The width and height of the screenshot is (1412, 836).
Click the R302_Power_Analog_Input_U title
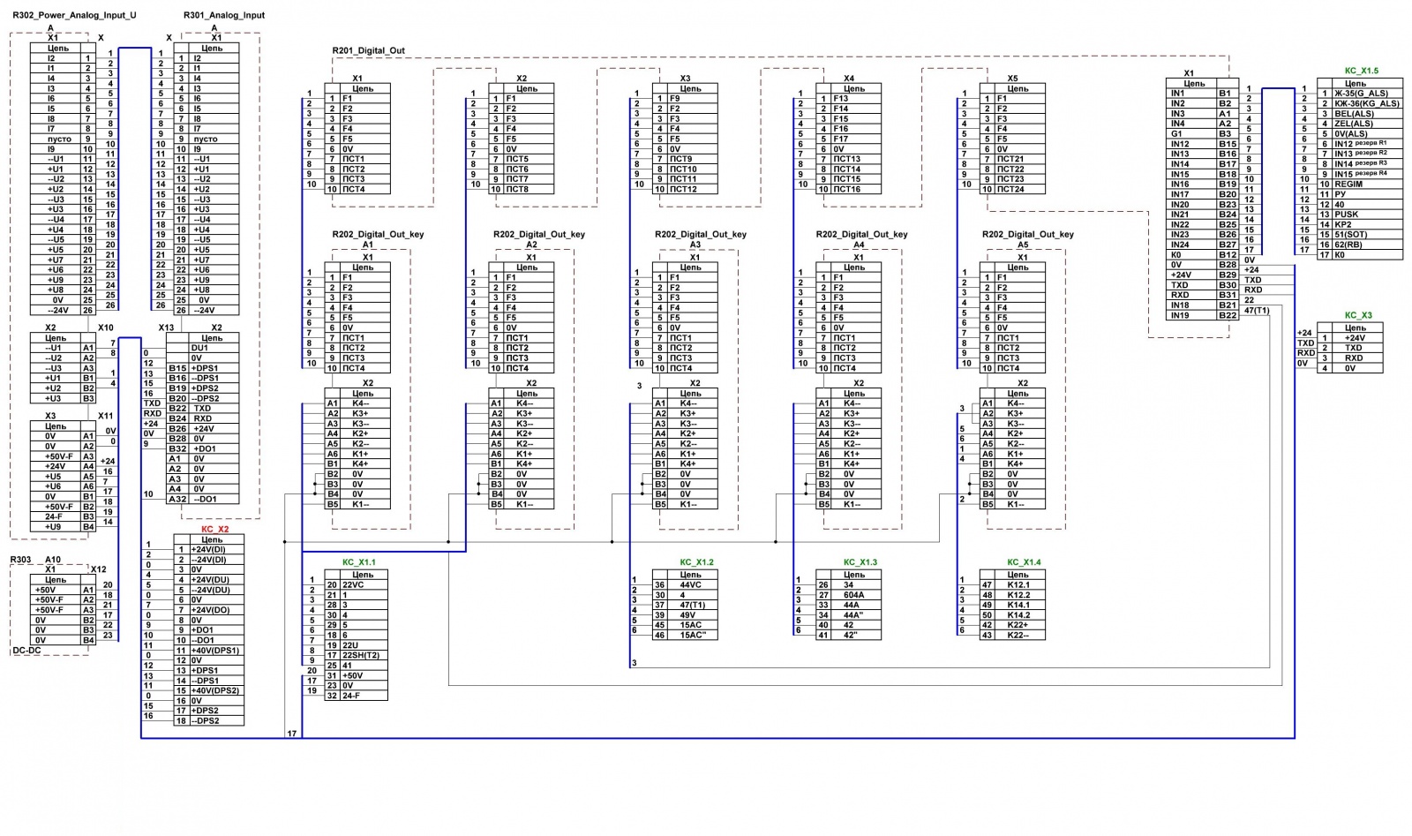click(x=74, y=16)
